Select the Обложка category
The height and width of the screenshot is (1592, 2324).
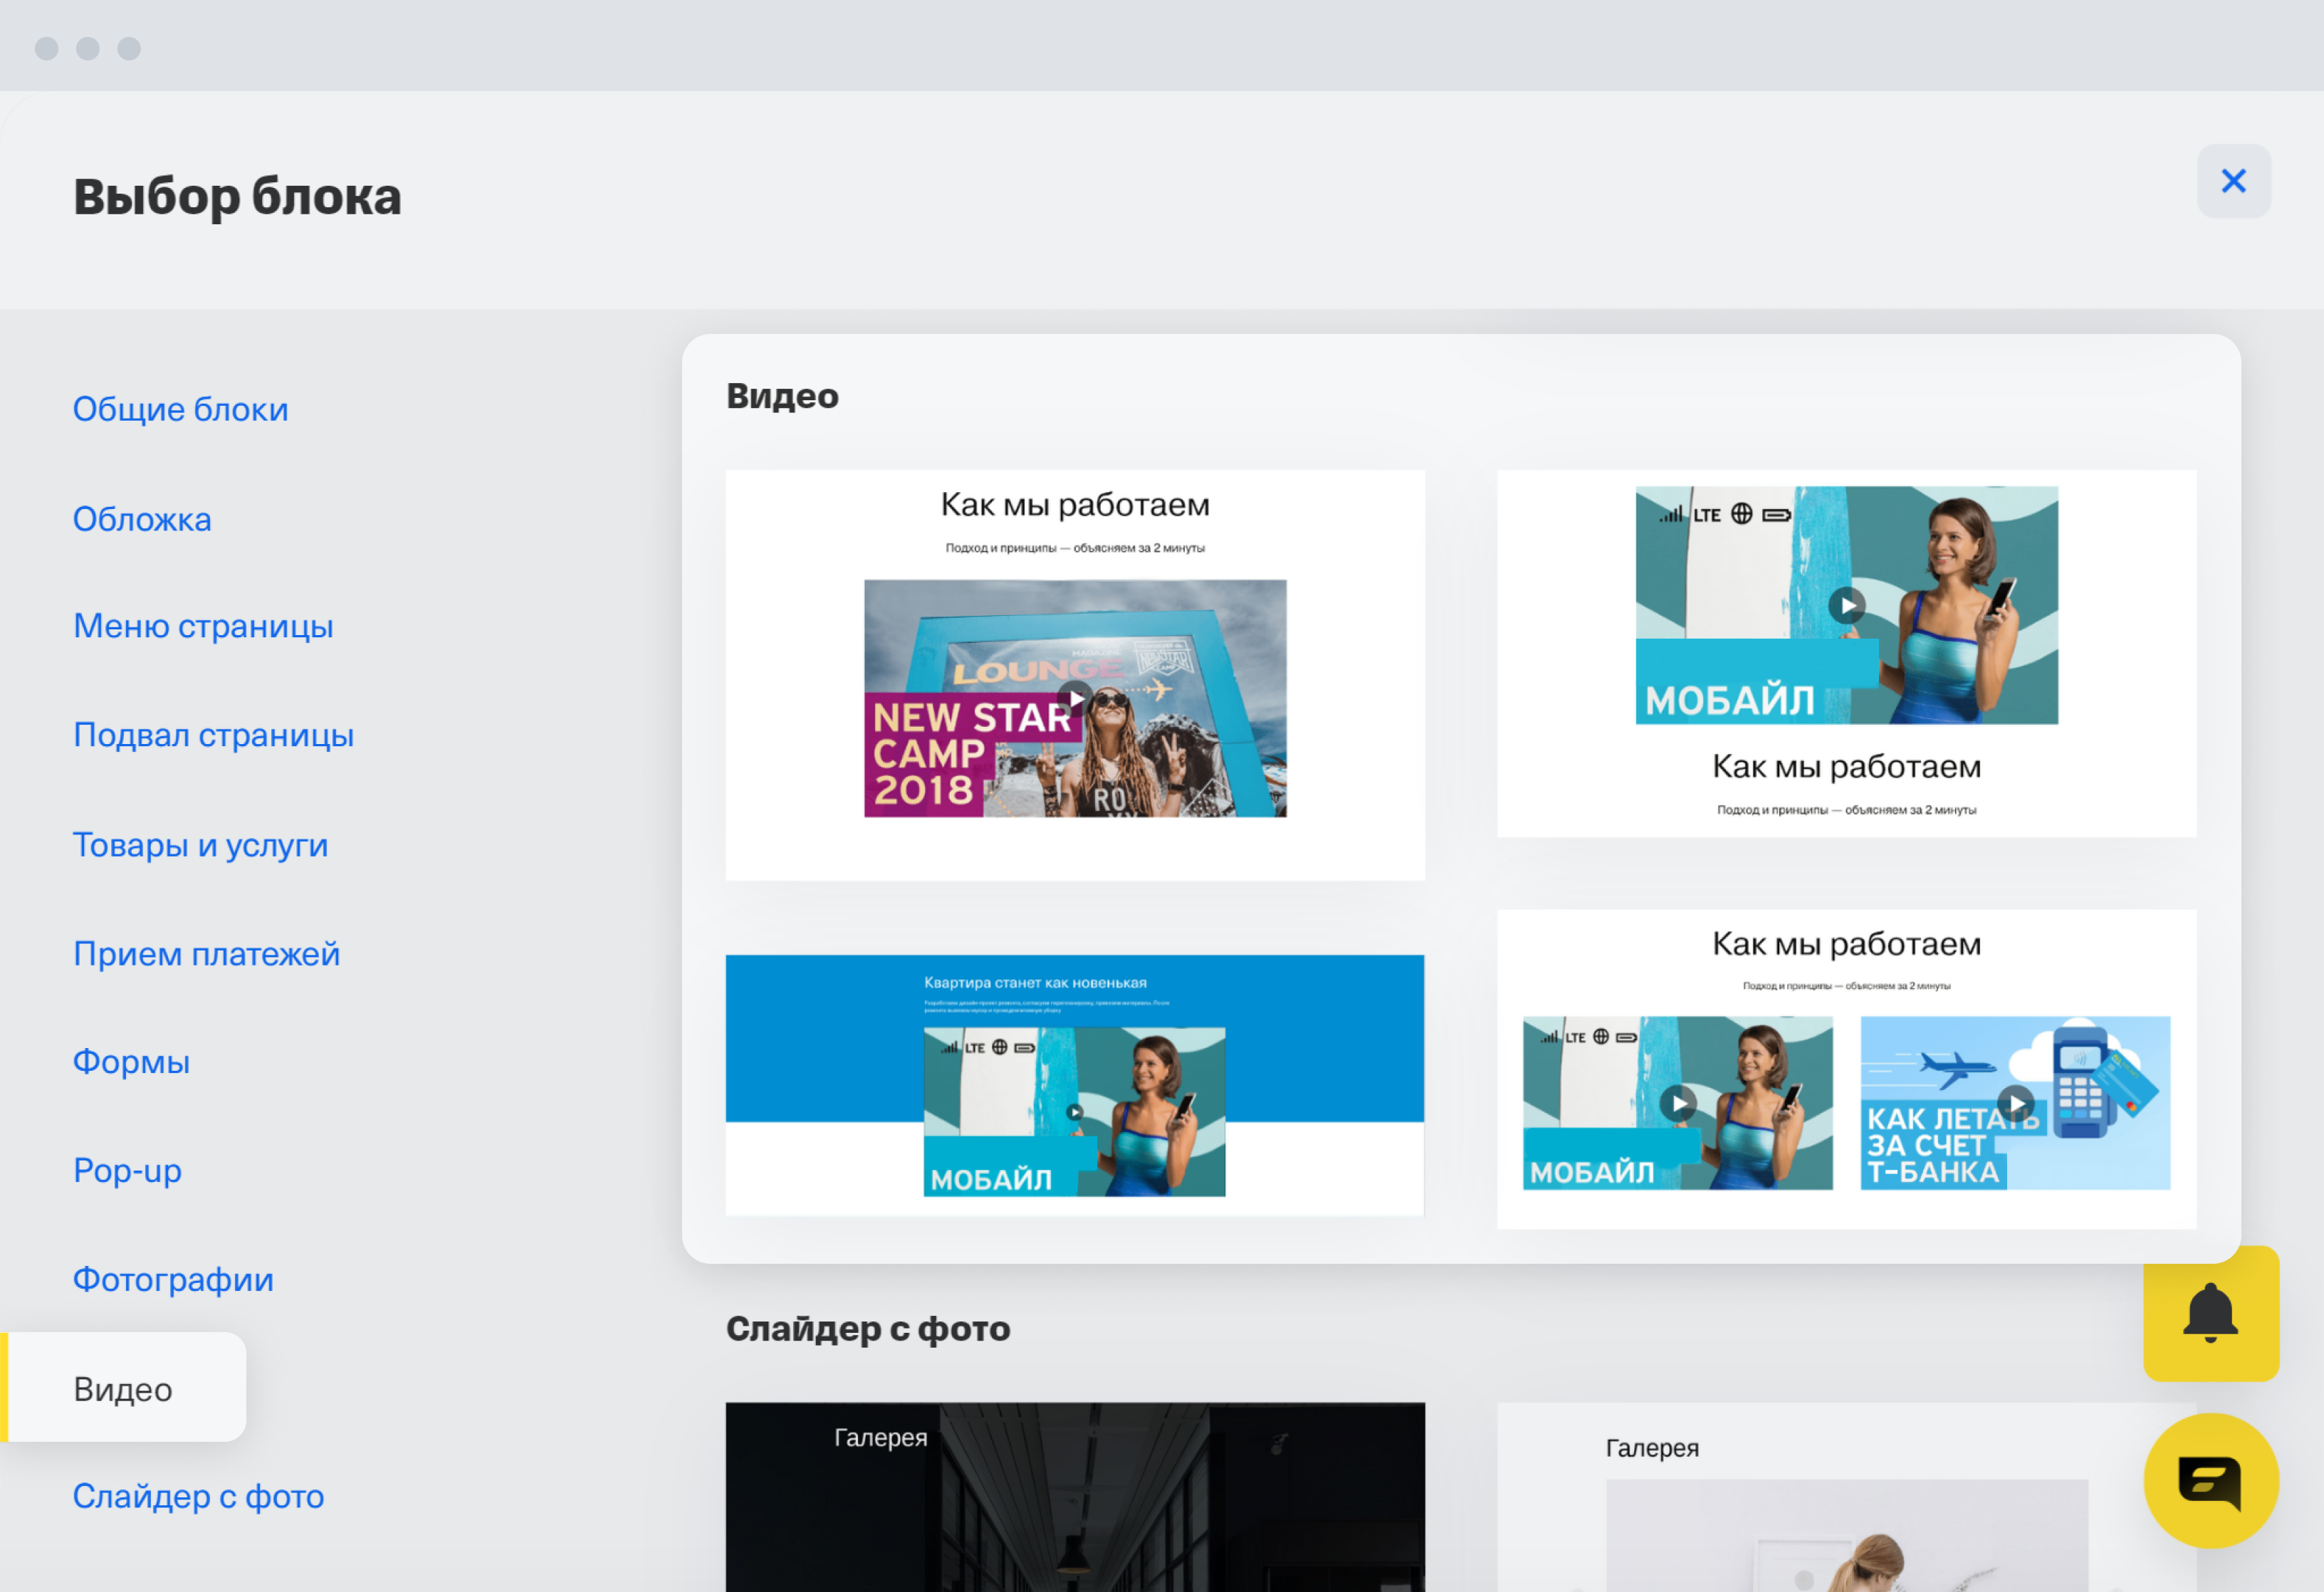click(x=142, y=519)
